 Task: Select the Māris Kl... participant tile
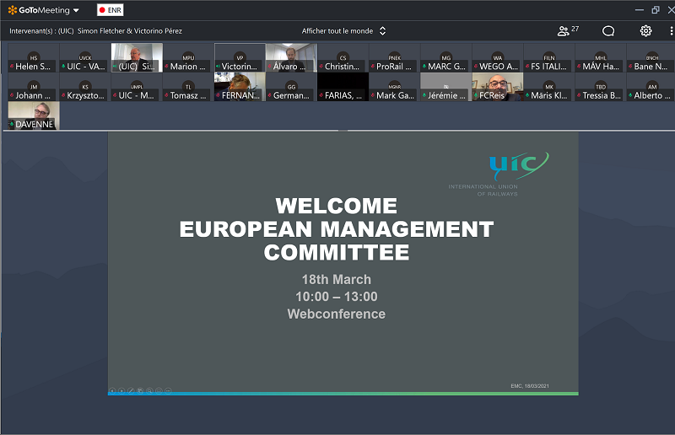[549, 87]
